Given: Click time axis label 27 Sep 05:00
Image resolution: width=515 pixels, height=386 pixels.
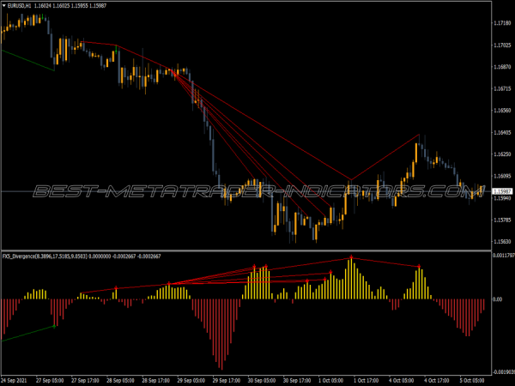Looking at the screenshot, I should [50, 381].
